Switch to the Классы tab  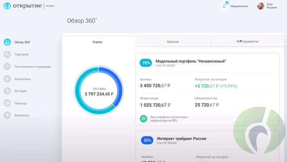[173, 42]
